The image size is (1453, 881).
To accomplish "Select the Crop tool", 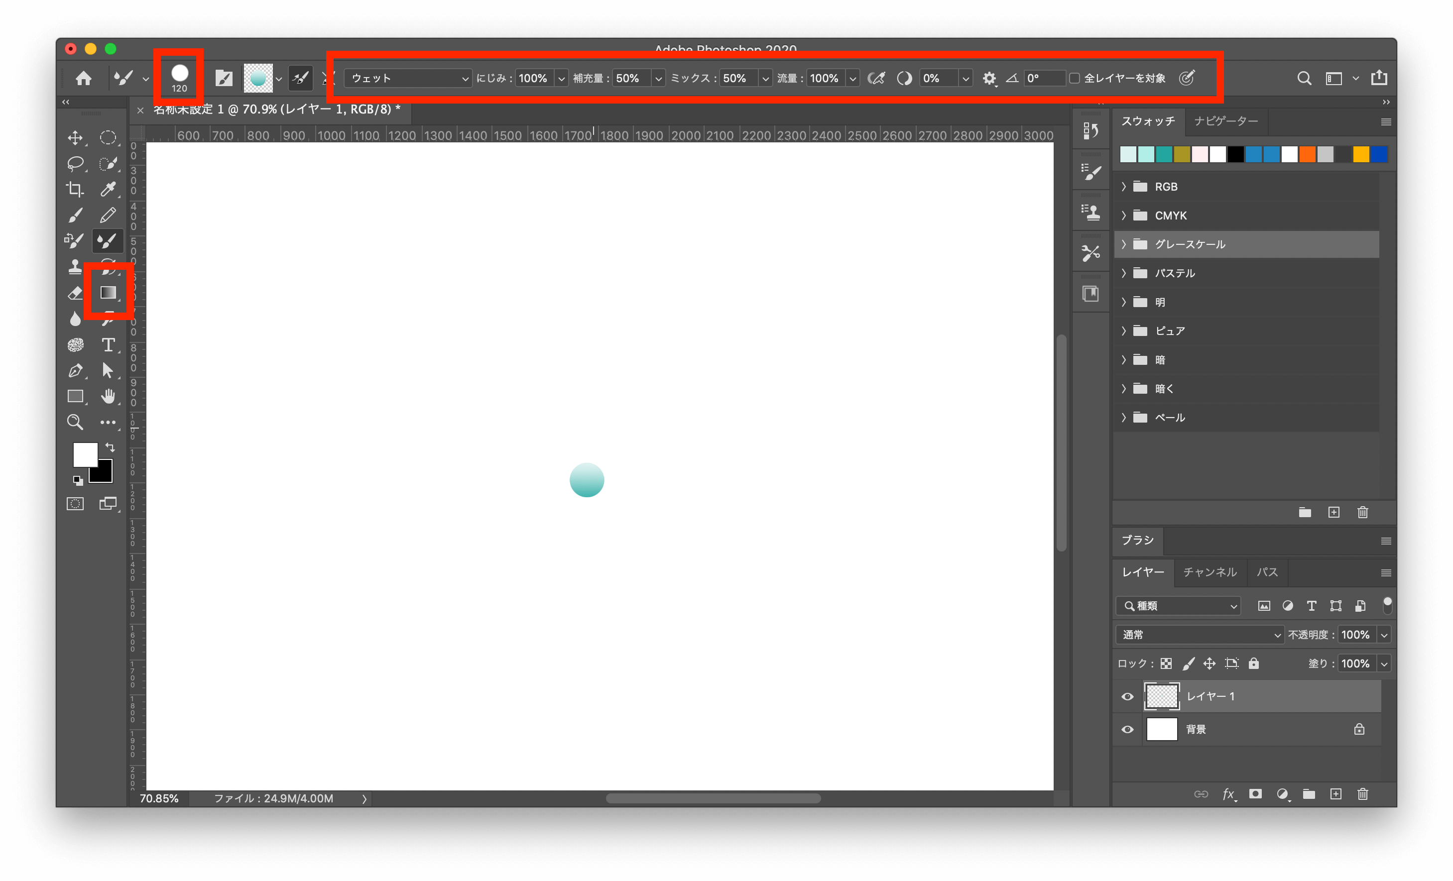I will [75, 189].
